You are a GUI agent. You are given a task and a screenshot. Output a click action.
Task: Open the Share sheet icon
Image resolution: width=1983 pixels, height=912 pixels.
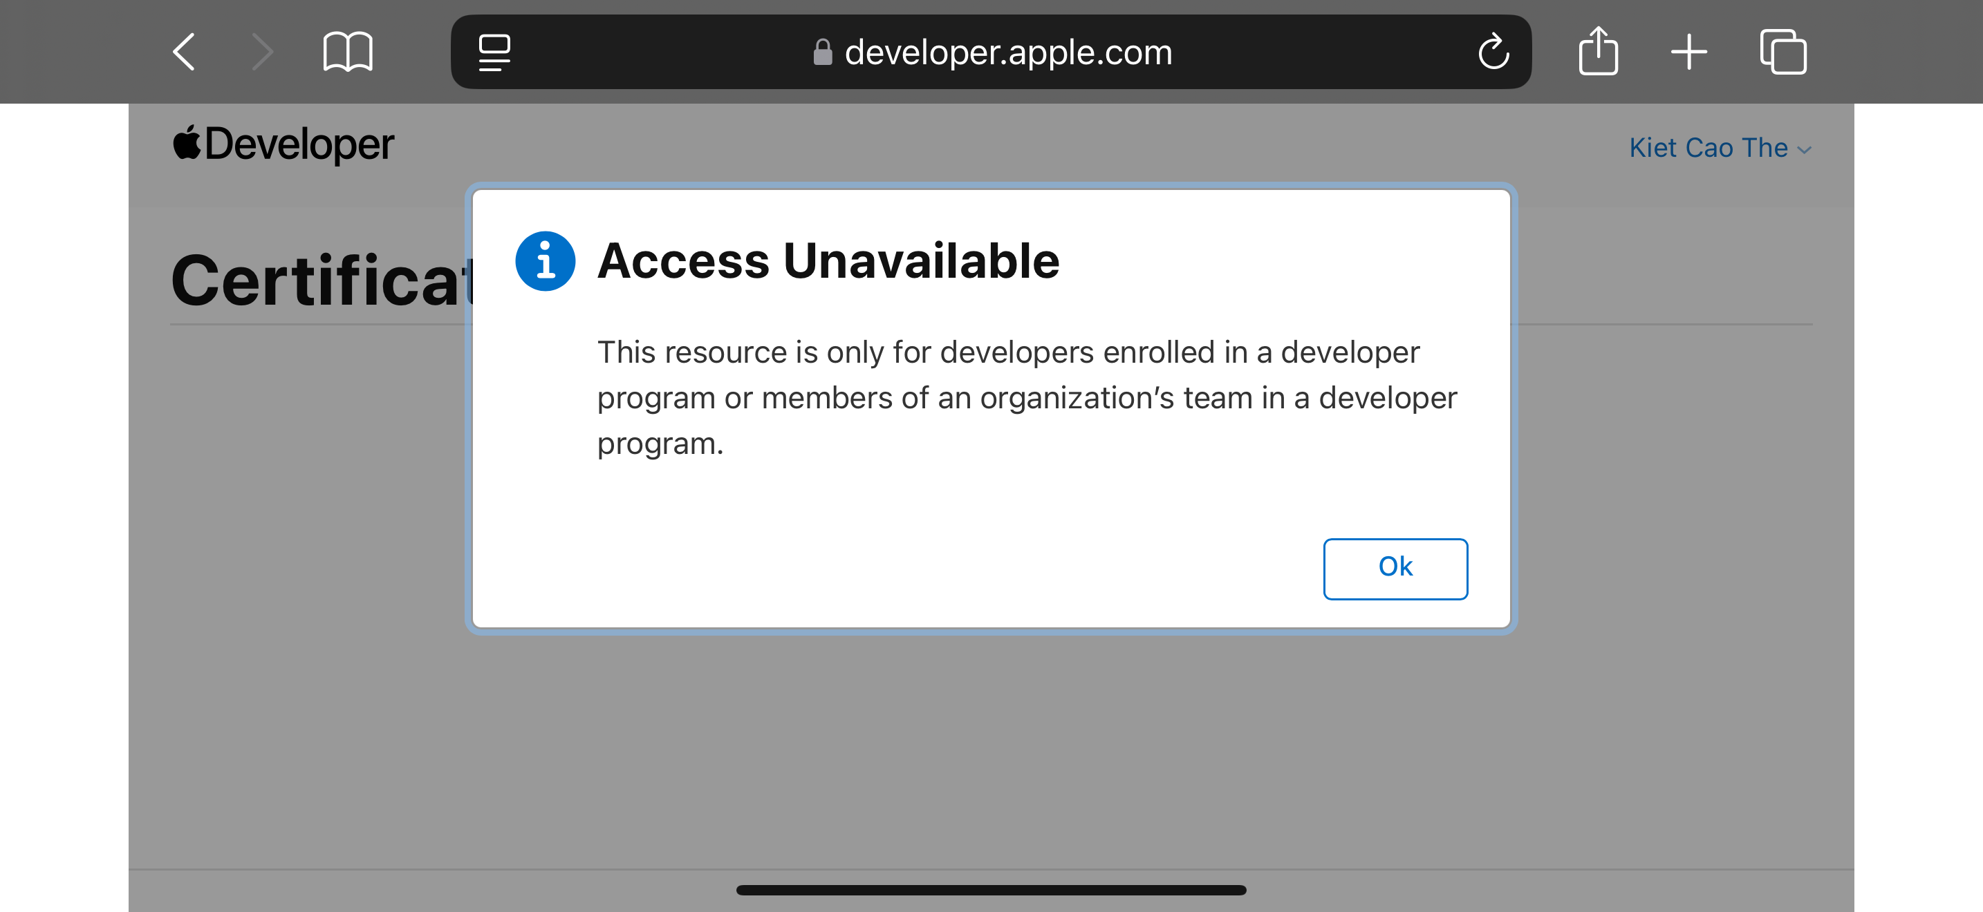1598,52
